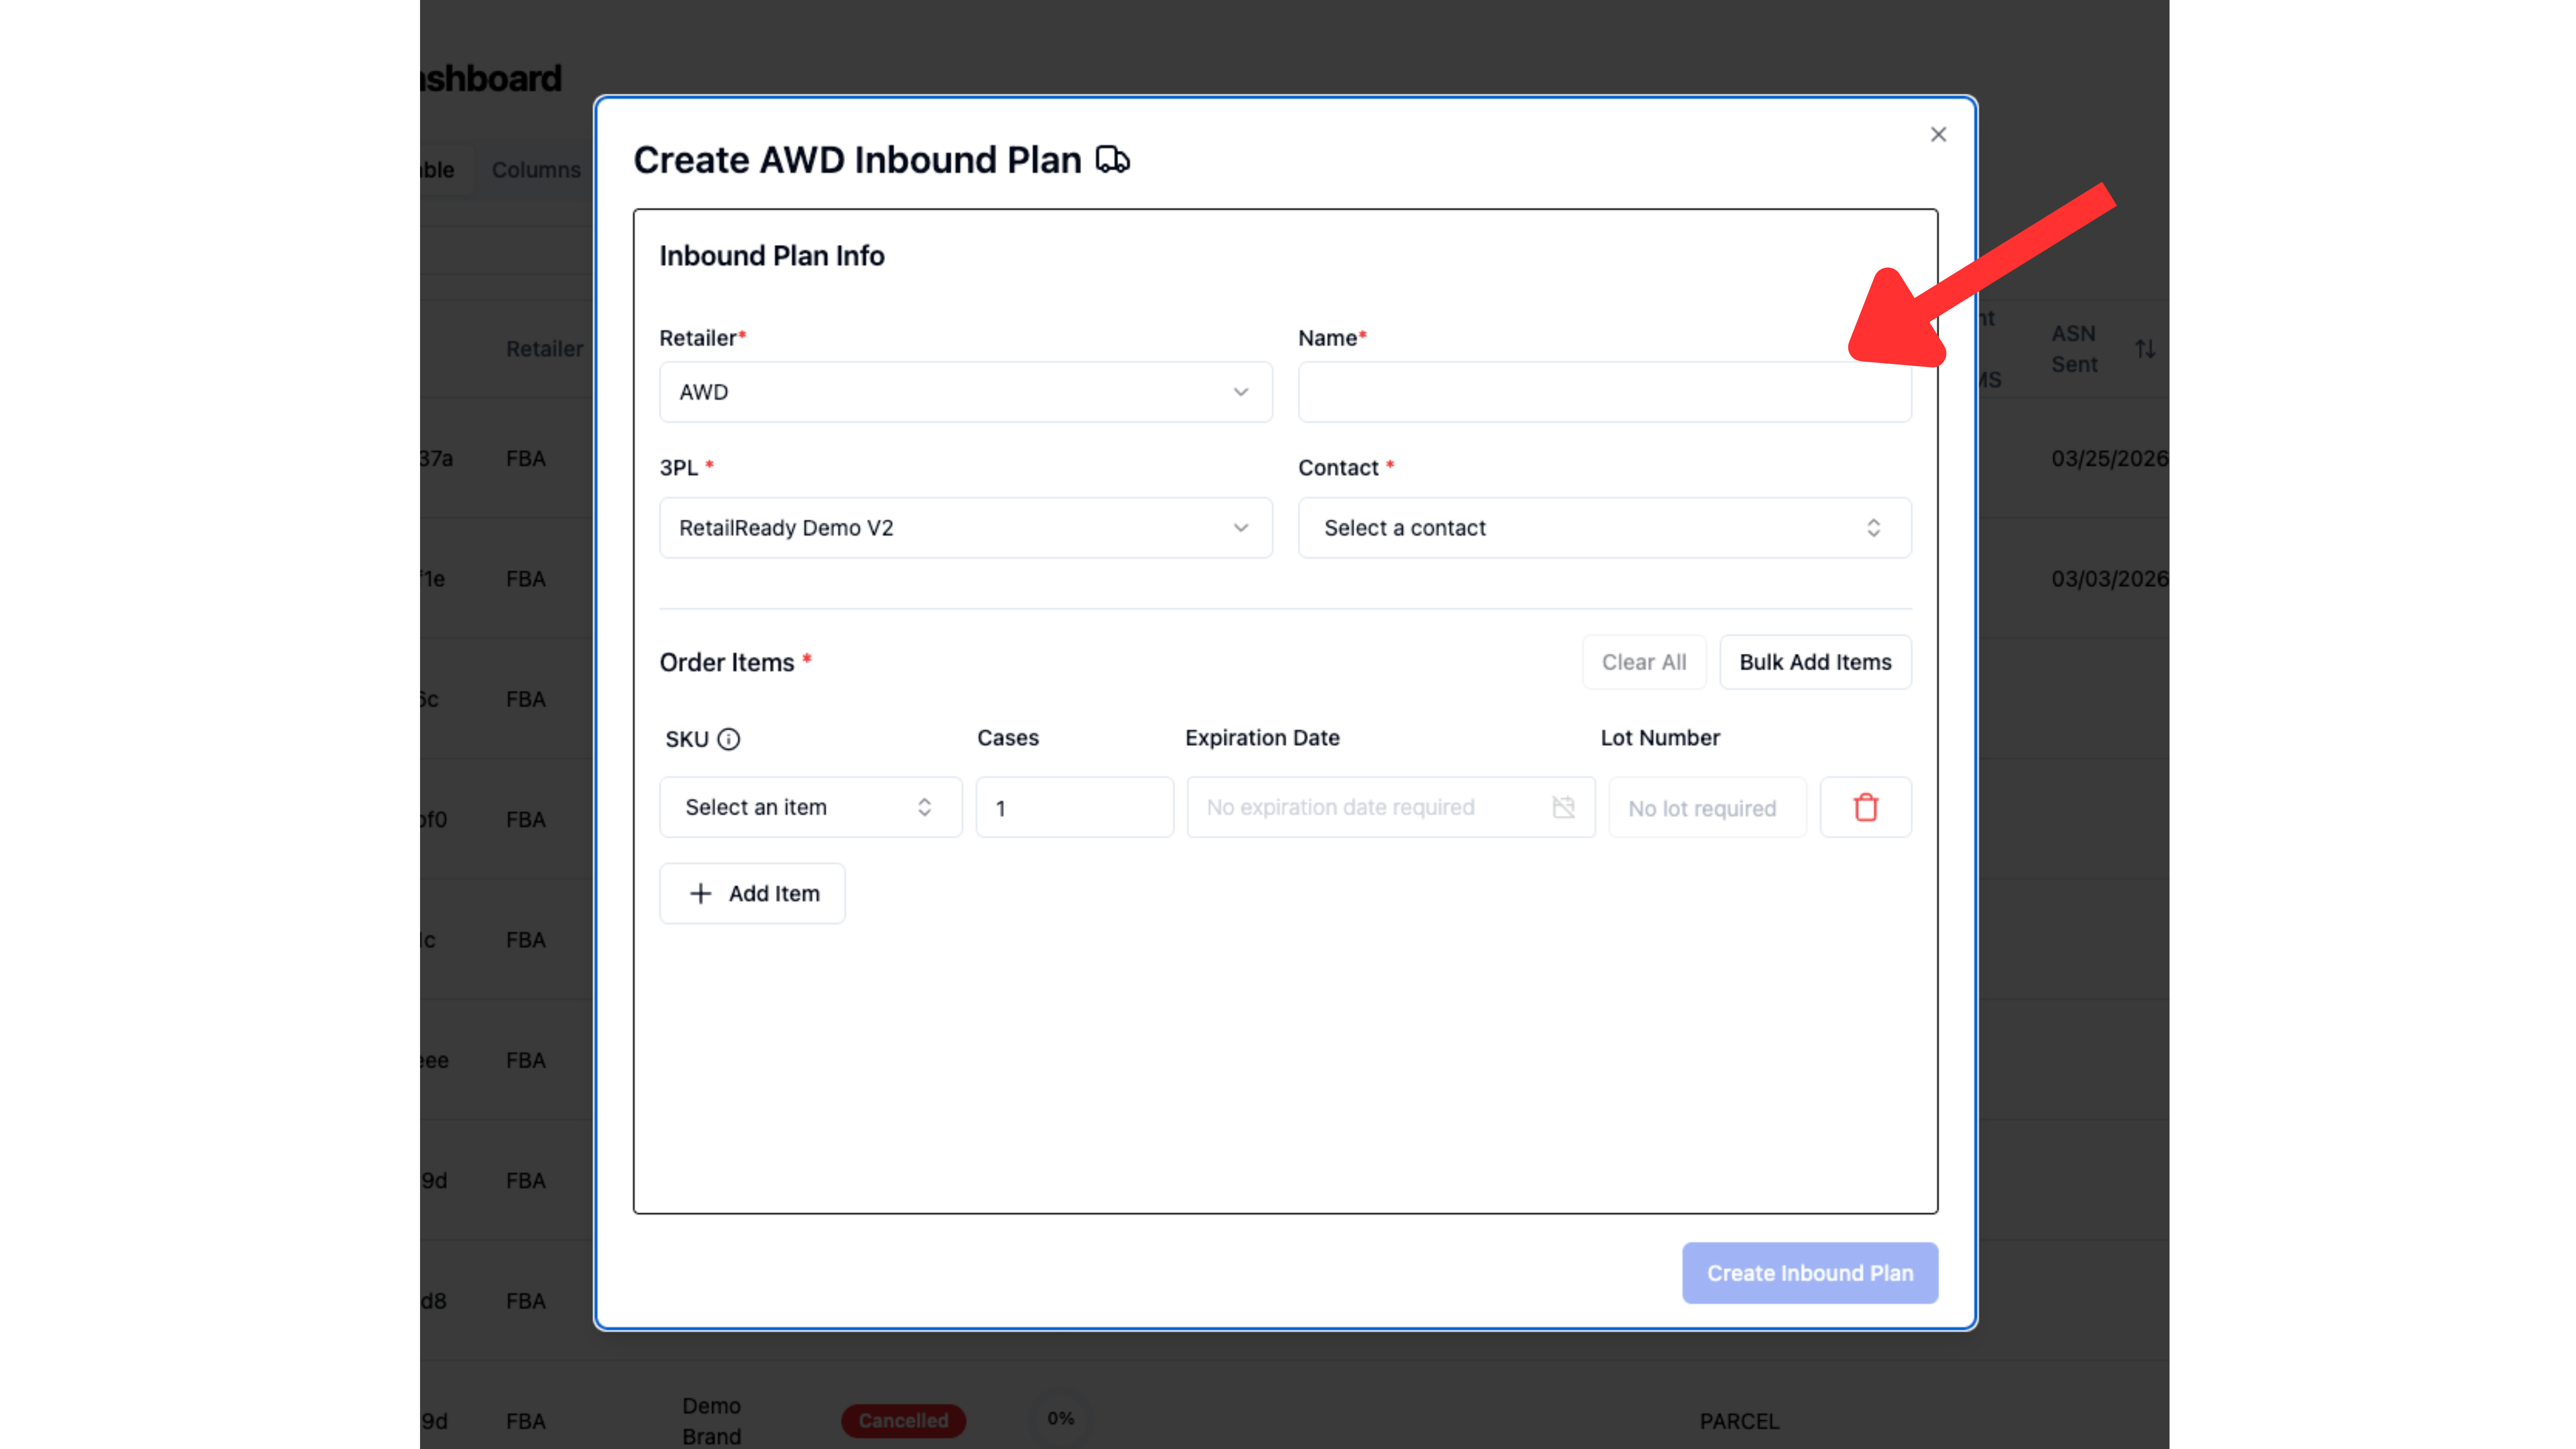The width and height of the screenshot is (2576, 1449).
Task: Click the Bulk Add Items button
Action: tap(1815, 662)
